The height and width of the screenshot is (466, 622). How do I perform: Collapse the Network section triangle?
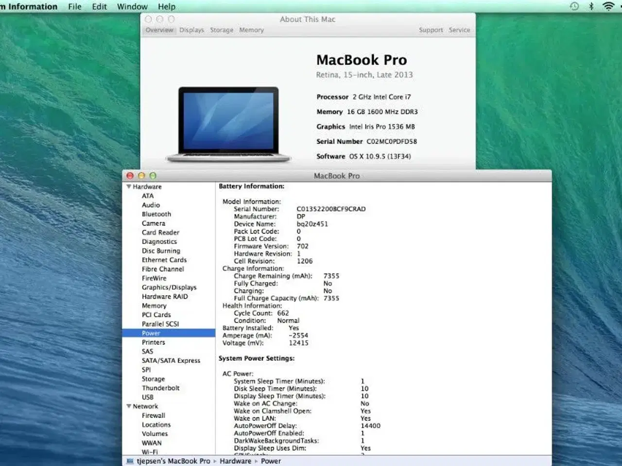point(129,406)
